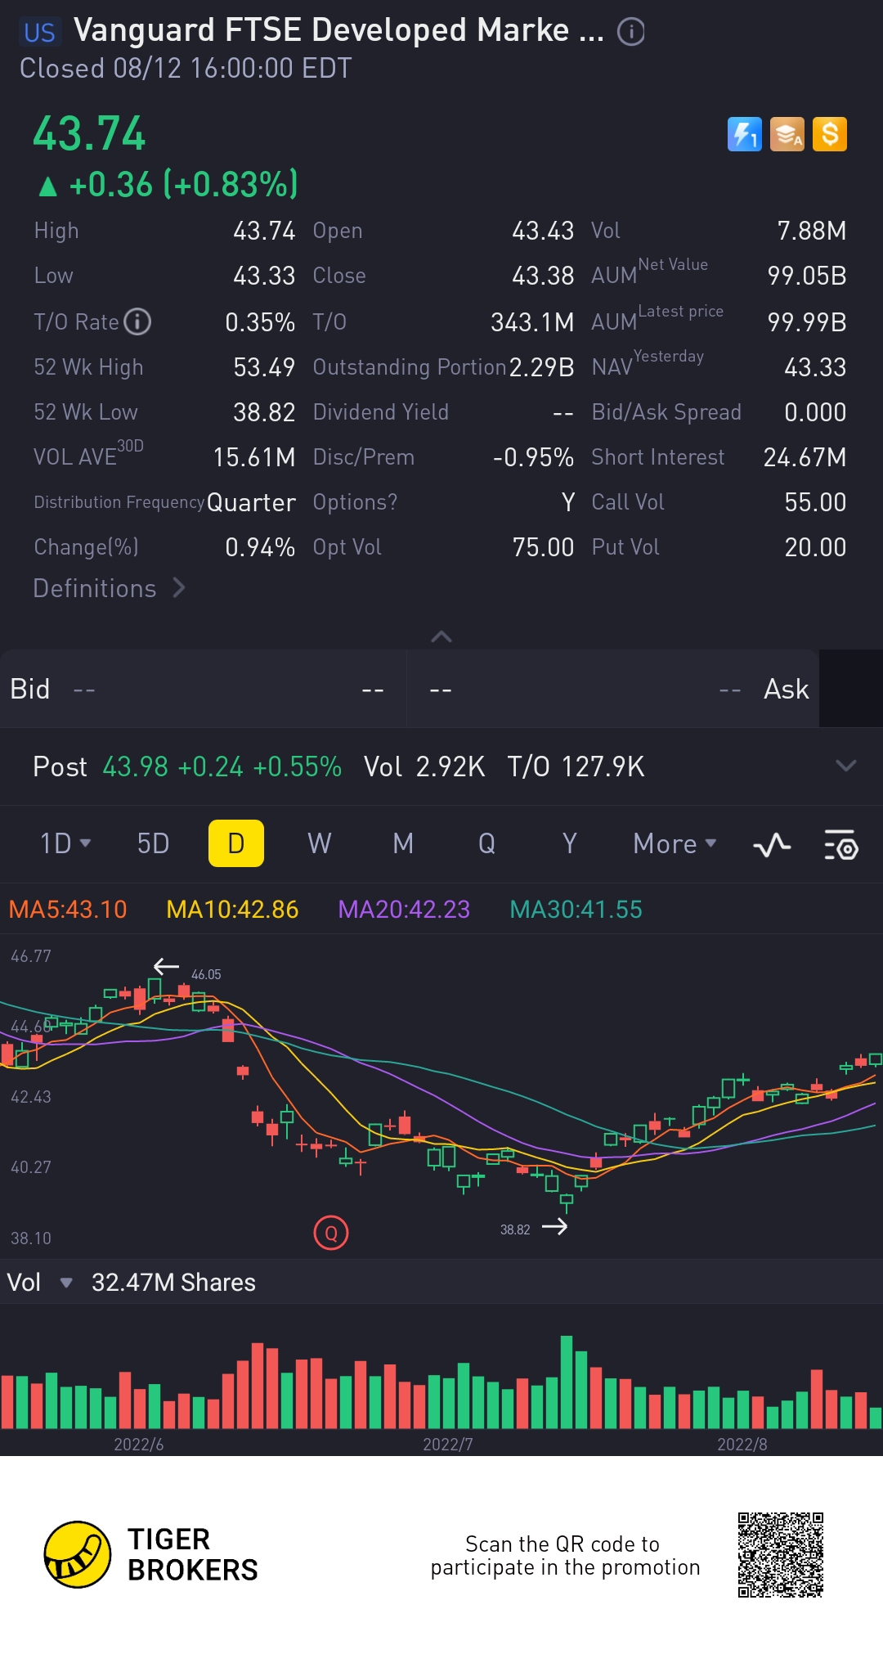This screenshot has width=883, height=1654.
Task: Tap the Disc/Prem value -0.95%
Action: tap(533, 457)
